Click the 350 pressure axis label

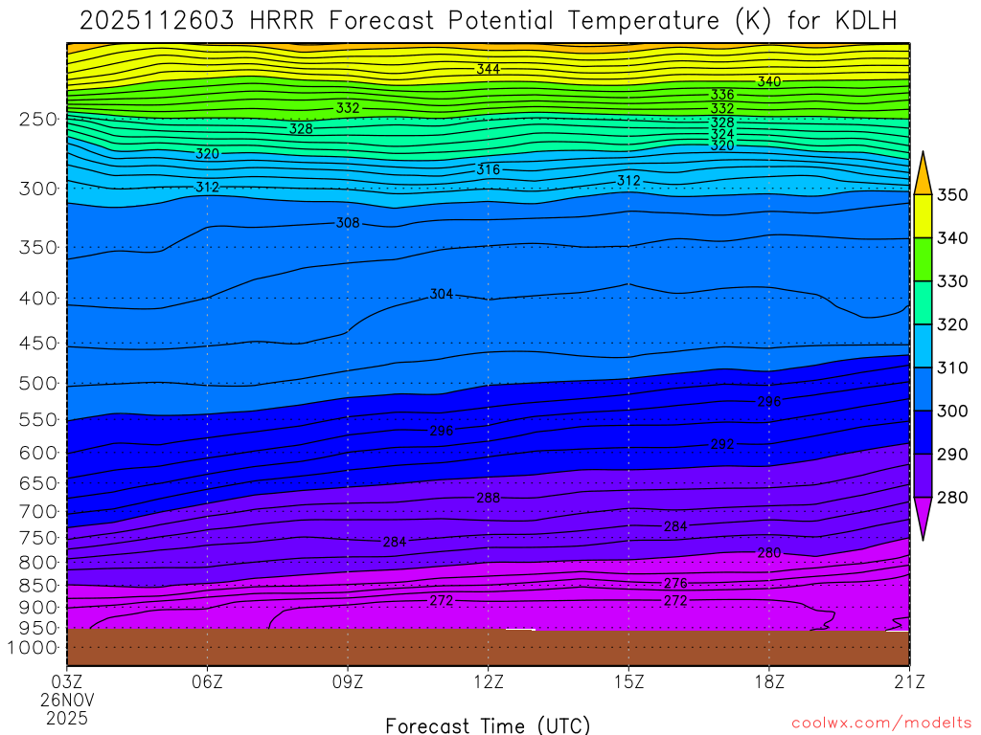(38, 248)
